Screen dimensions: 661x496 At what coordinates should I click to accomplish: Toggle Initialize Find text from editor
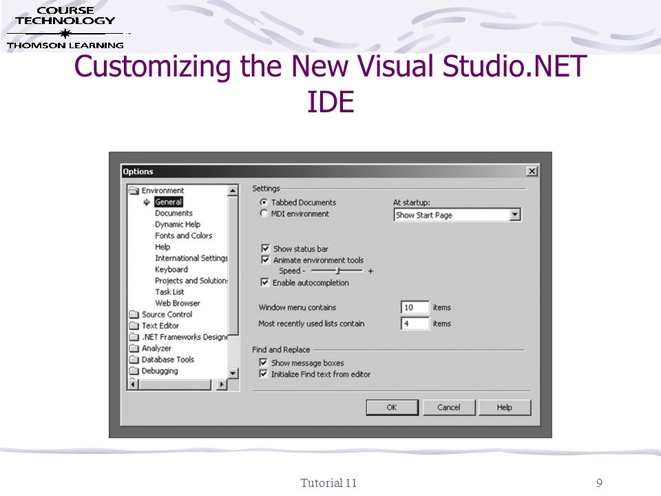[x=264, y=373]
